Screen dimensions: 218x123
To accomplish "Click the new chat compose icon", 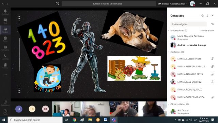I will point(57,4).
